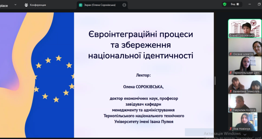262x139 pixels.
Task: Click the muted mic icon on Тернопільський Цен tile
Action: [x=231, y=73]
